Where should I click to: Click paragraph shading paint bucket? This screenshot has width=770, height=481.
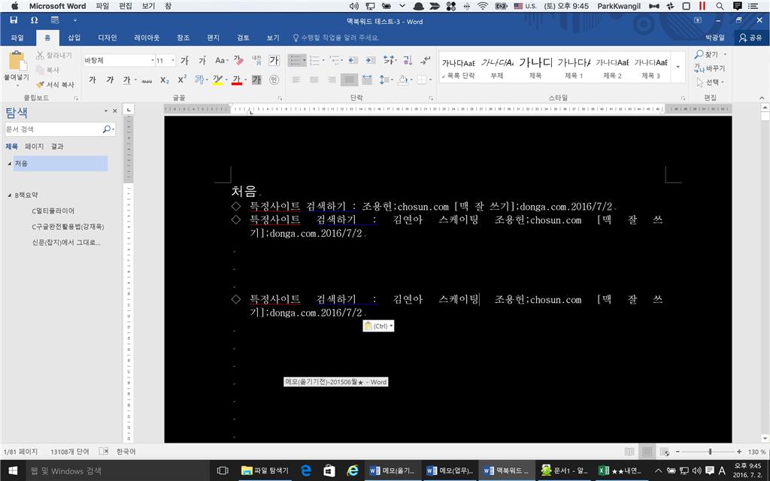click(403, 80)
